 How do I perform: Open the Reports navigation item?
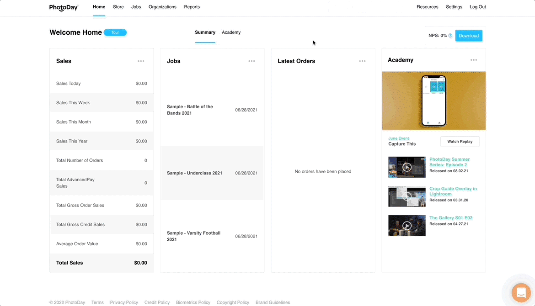192,7
